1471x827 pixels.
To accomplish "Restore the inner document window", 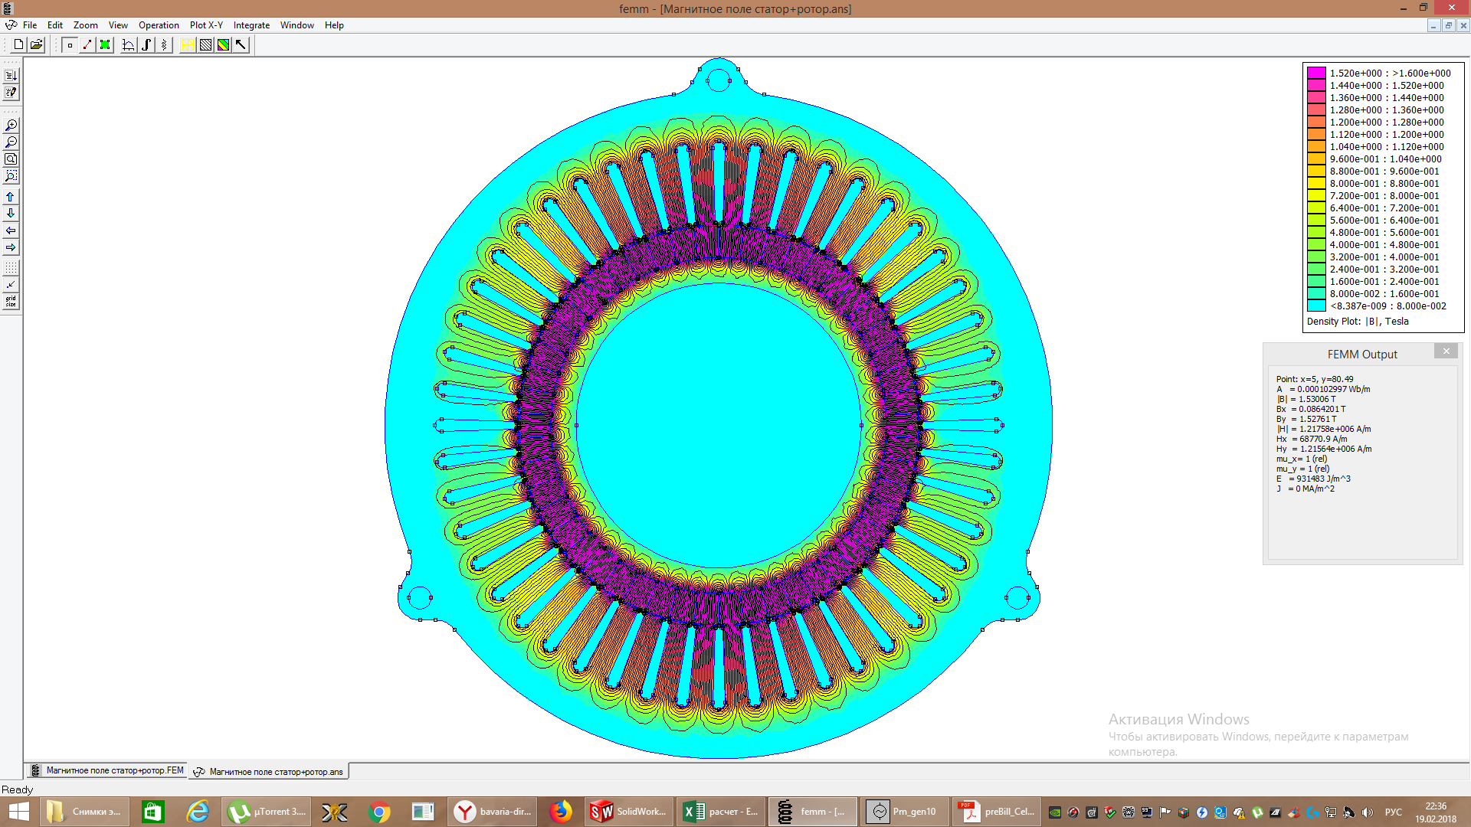I will click(x=1448, y=25).
